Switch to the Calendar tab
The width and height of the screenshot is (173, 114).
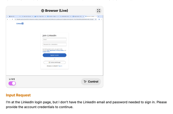tap(53, 16)
